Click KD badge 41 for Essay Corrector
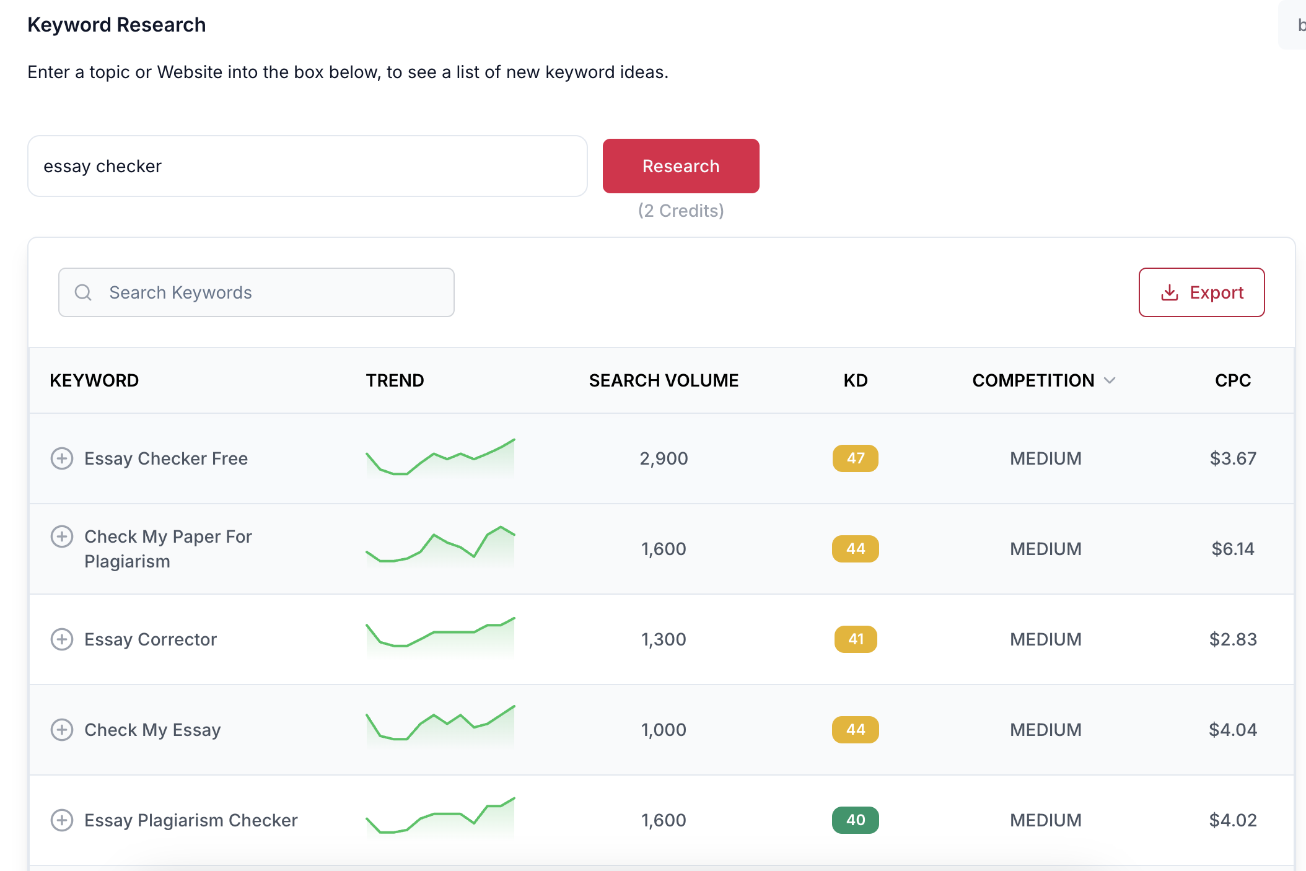The image size is (1306, 871). [x=856, y=639]
